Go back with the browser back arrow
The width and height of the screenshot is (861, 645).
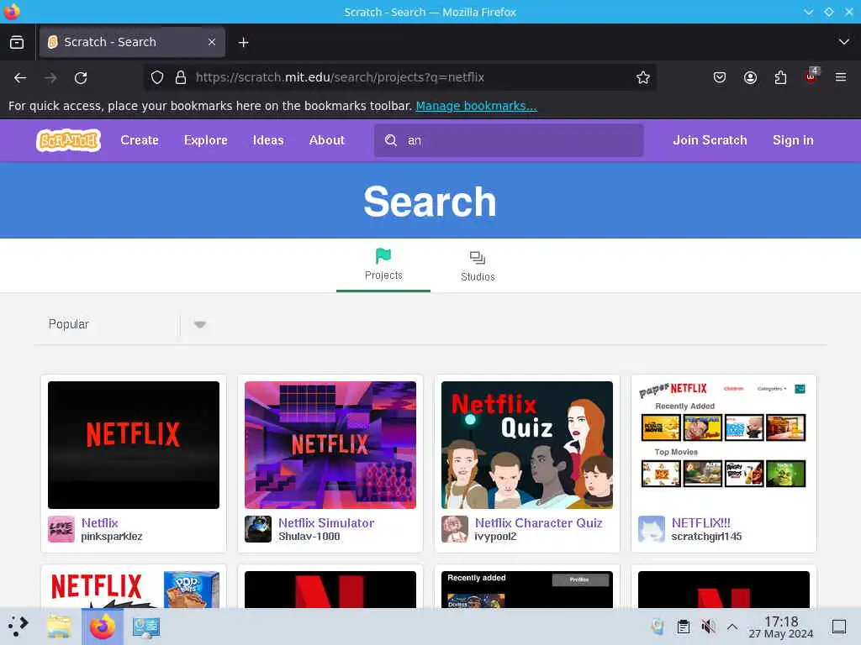click(x=20, y=78)
